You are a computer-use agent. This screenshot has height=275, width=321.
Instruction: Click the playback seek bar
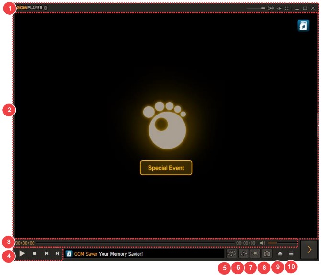point(134,243)
